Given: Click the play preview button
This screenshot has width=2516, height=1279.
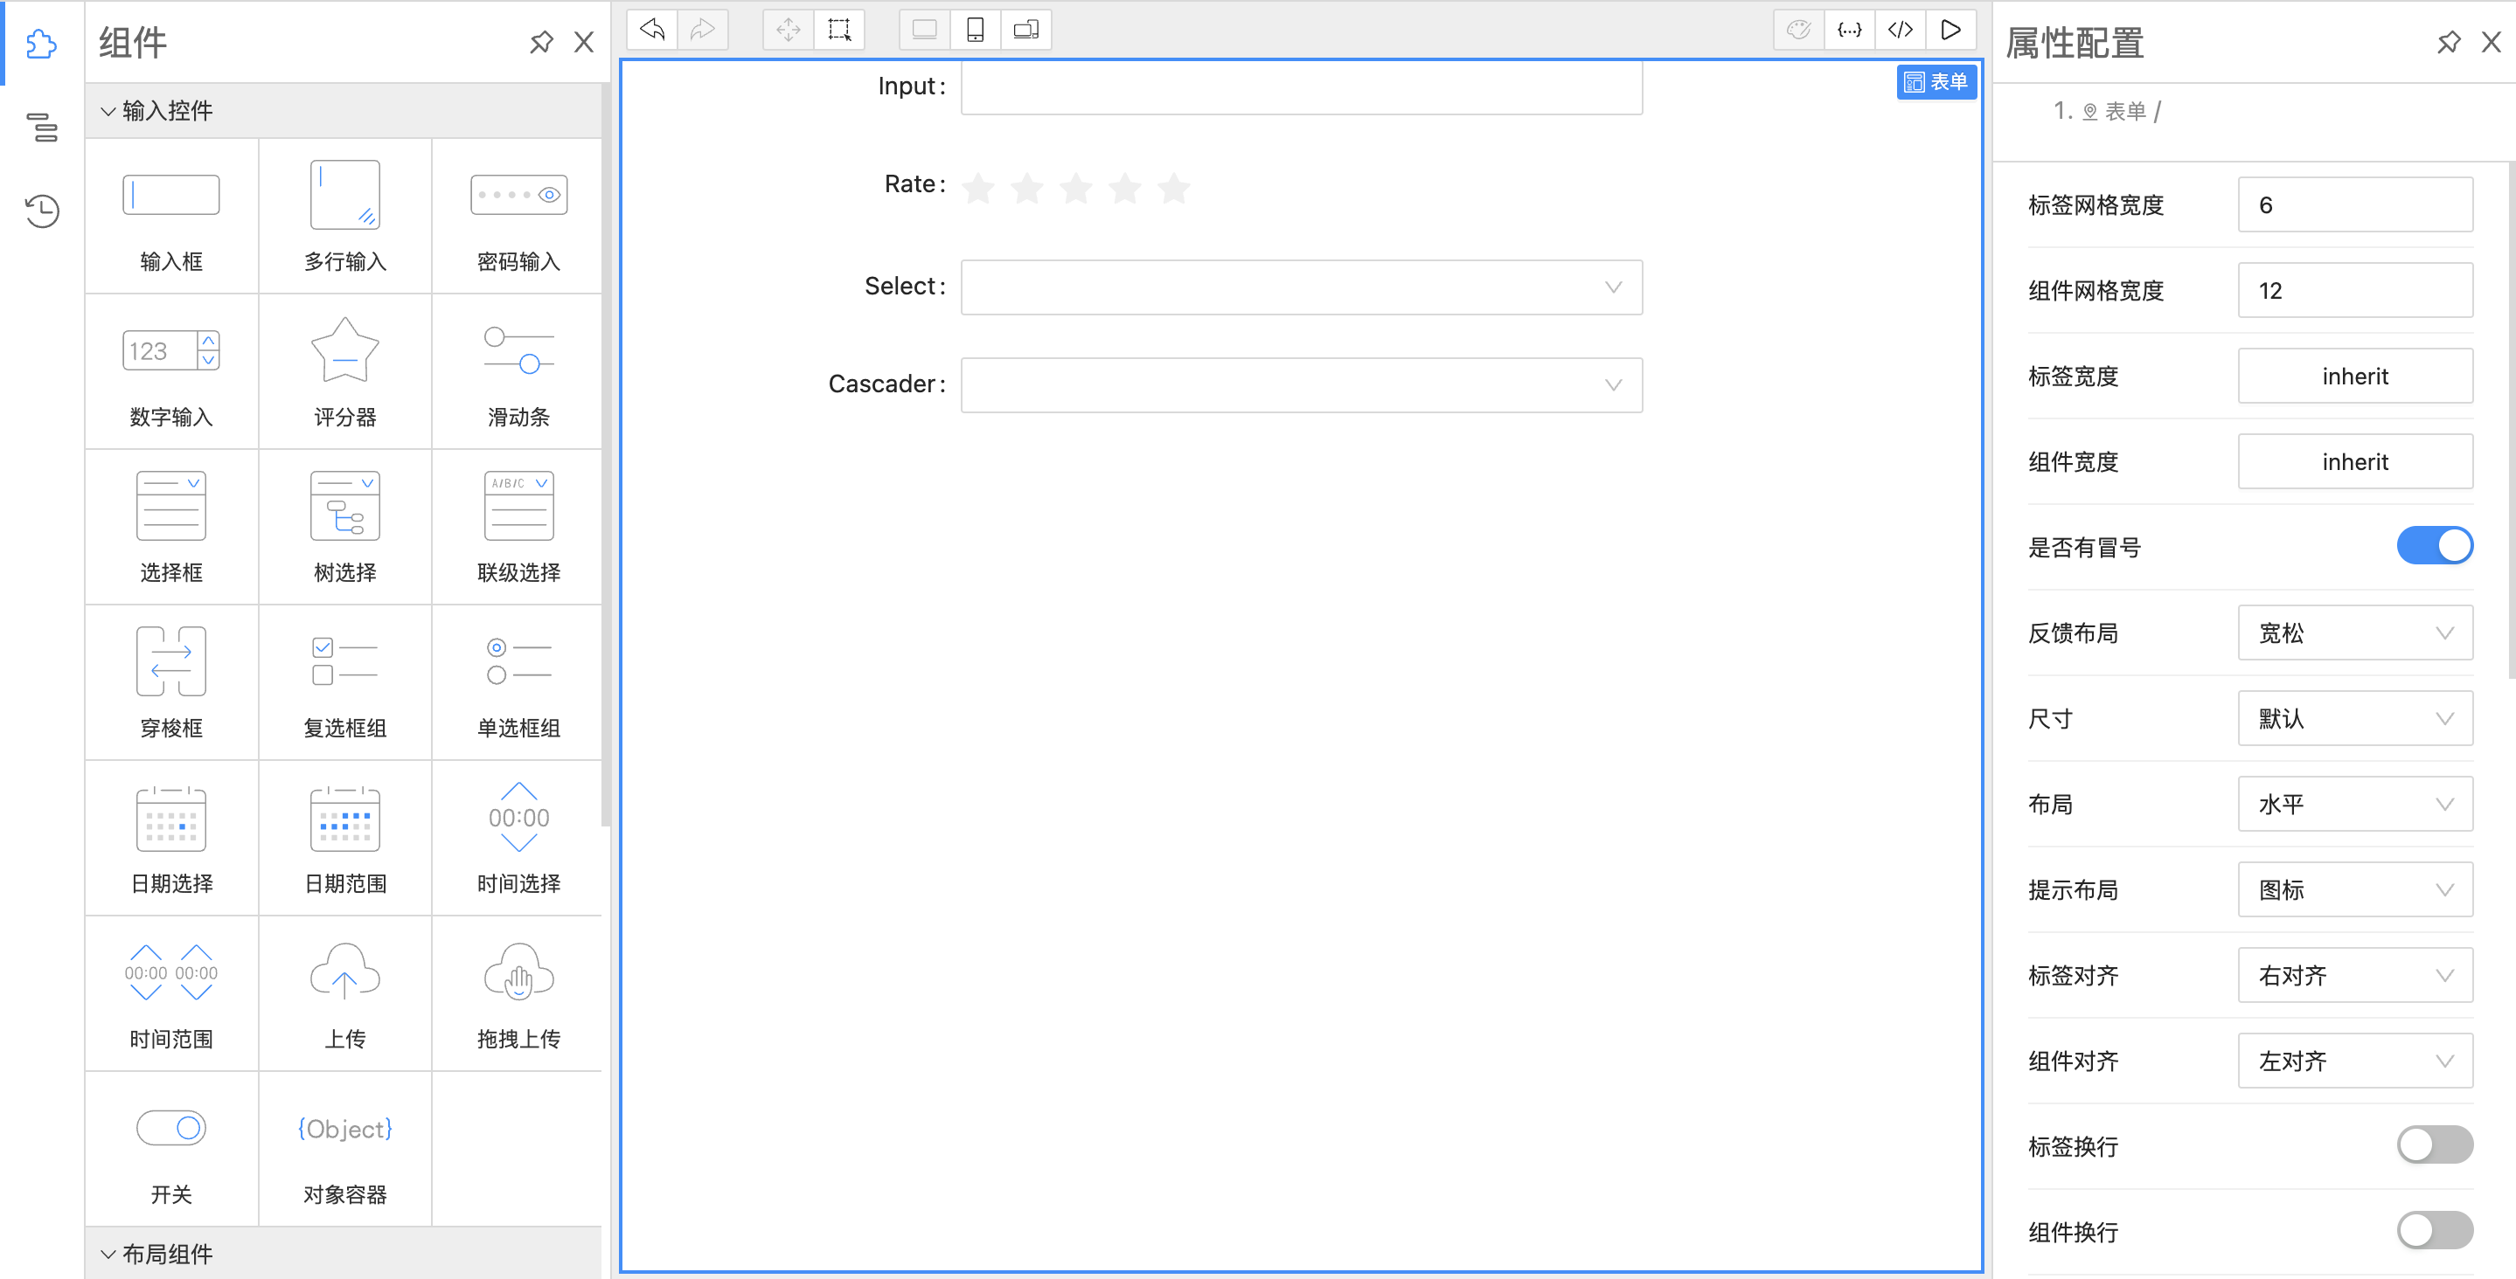Looking at the screenshot, I should tap(1950, 30).
